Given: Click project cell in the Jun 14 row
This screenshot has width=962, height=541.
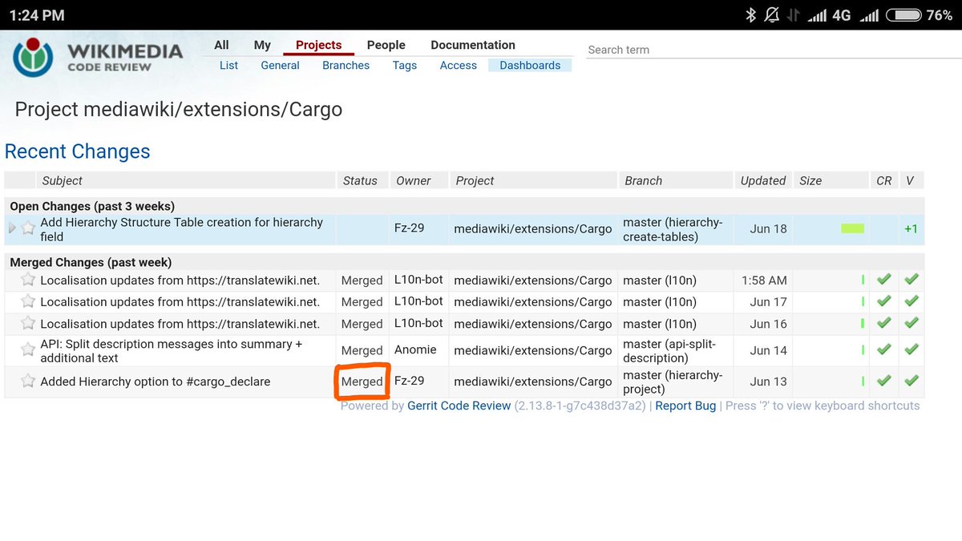Looking at the screenshot, I should (x=532, y=350).
